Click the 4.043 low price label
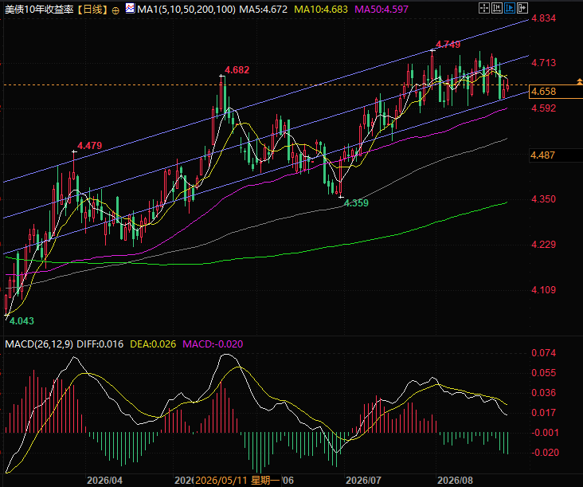Image resolution: width=583 pixels, height=487 pixels. click(22, 320)
